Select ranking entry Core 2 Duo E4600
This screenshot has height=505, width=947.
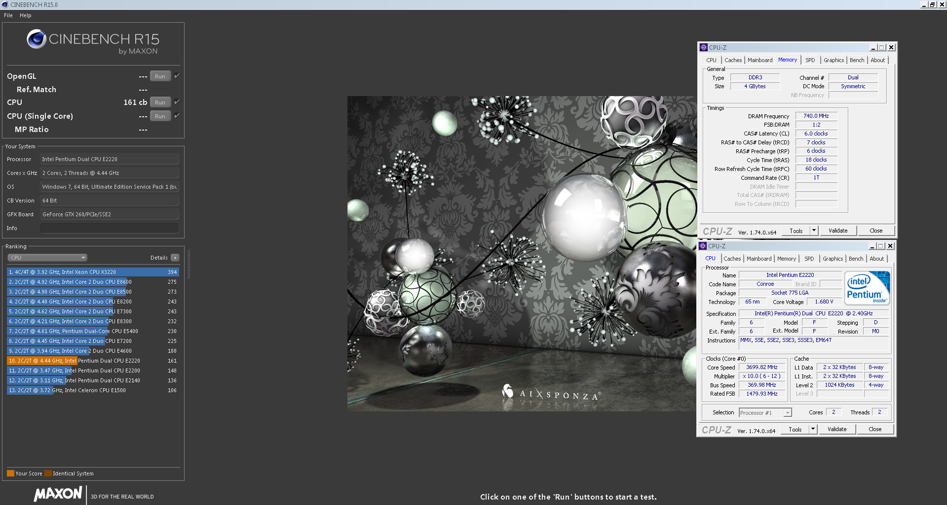93,351
